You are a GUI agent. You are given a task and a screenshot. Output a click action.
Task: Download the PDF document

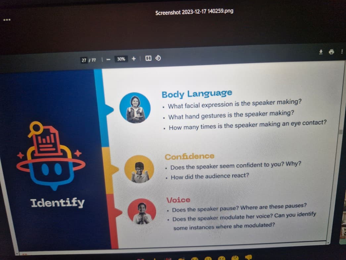(321, 52)
